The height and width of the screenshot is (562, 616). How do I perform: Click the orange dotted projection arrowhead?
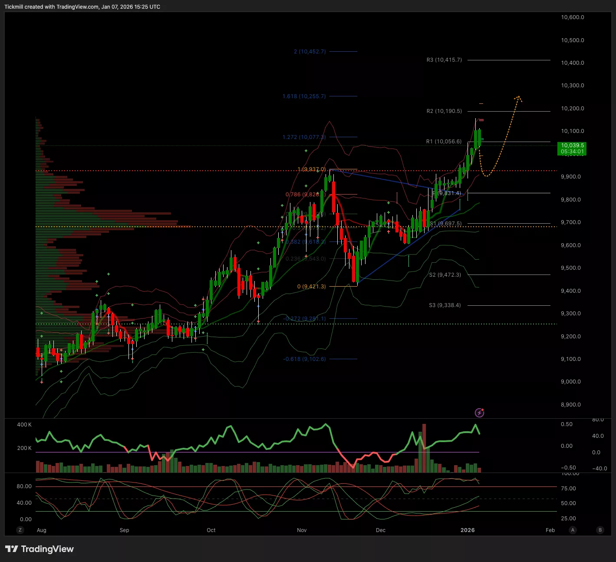518,98
